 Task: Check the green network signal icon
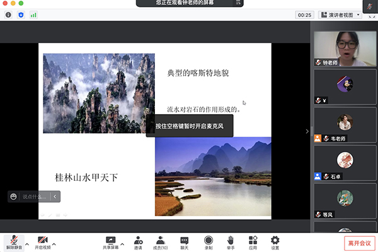(33, 15)
